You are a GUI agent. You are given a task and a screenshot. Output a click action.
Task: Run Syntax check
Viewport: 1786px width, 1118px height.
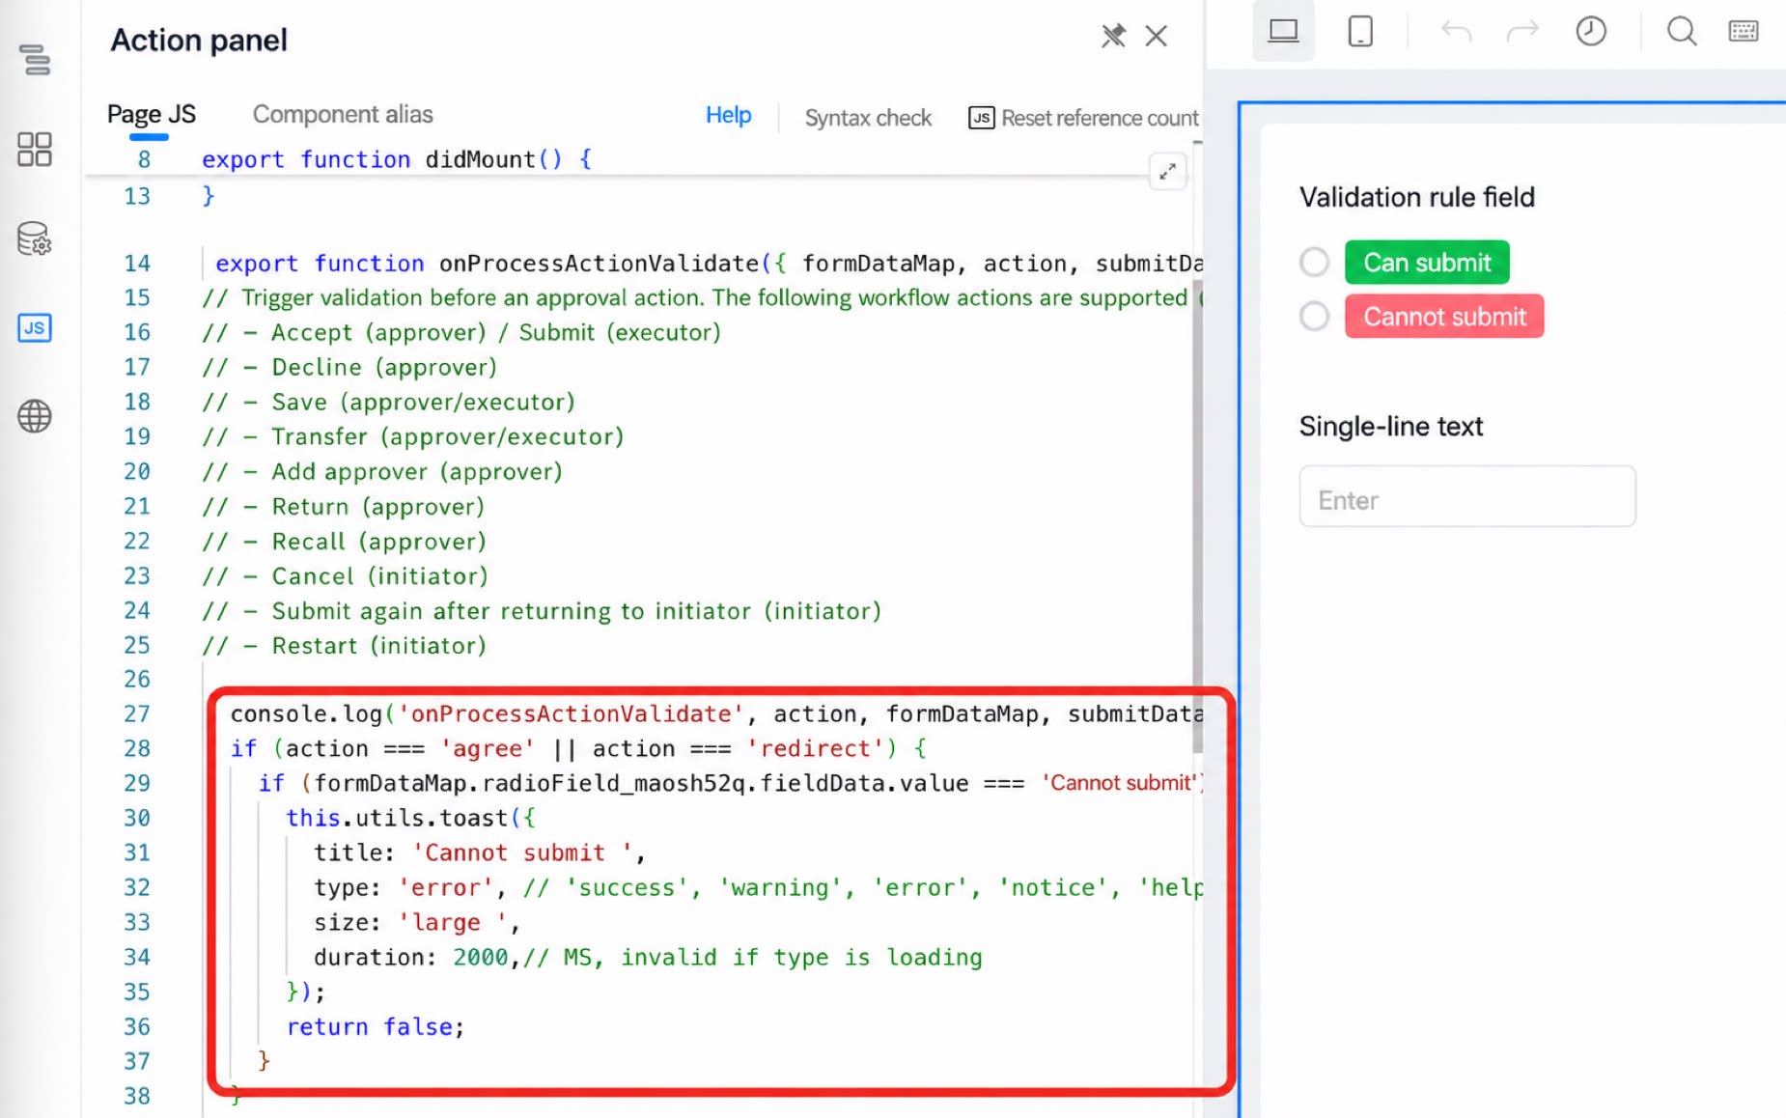coord(868,118)
